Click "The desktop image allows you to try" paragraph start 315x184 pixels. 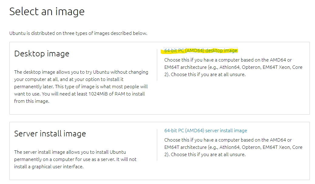50,72
